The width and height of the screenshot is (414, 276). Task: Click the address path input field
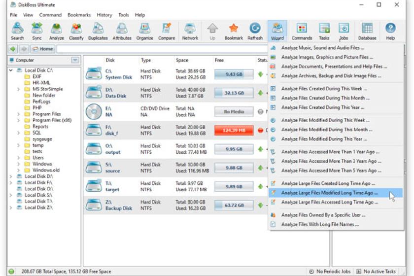pyautogui.click(x=162, y=49)
